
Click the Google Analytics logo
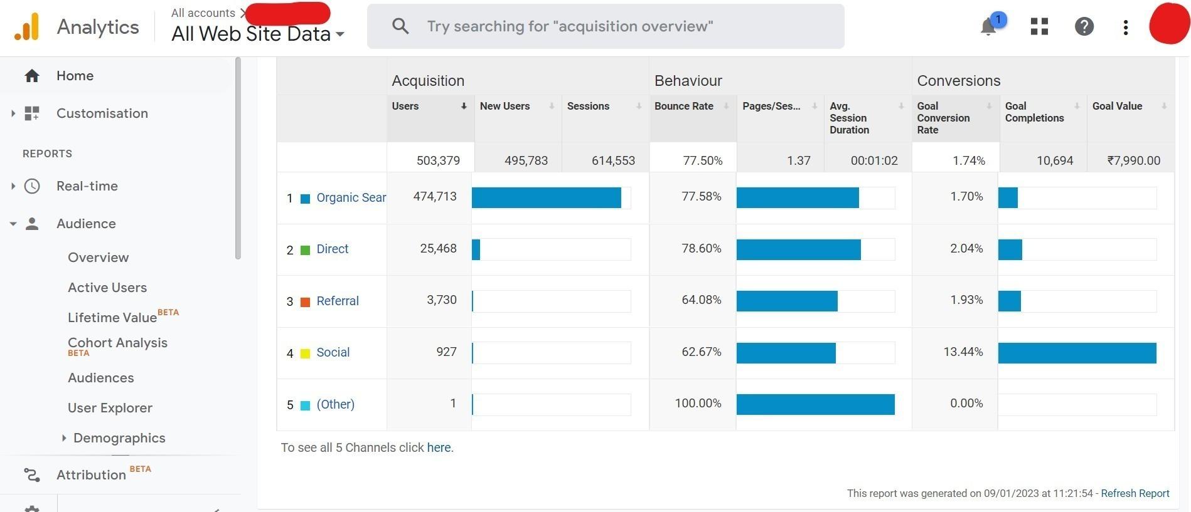tap(27, 27)
